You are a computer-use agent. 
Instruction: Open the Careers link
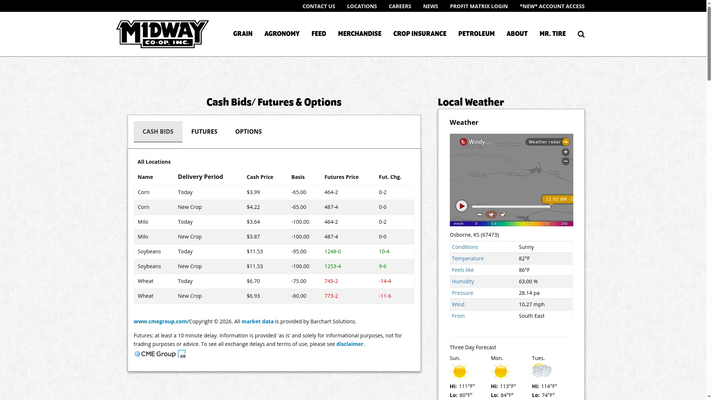click(x=400, y=6)
